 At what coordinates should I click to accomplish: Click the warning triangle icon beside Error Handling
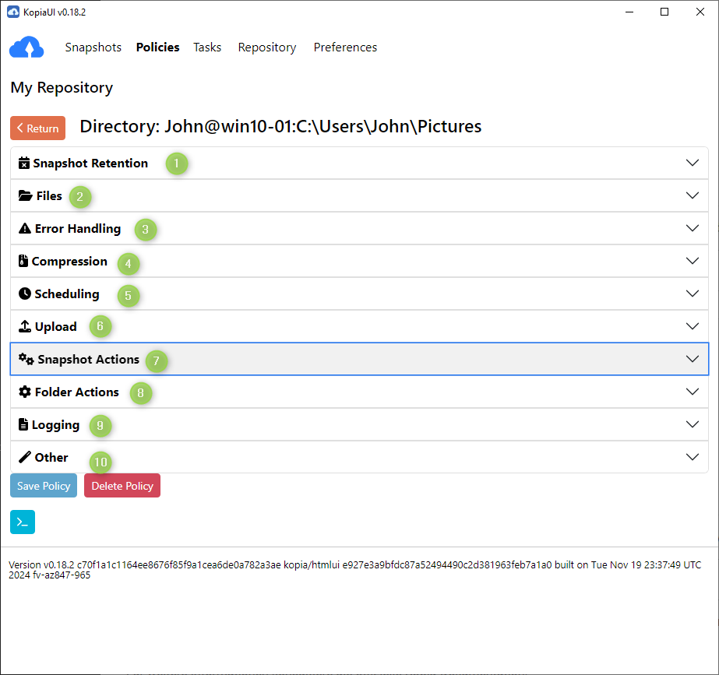click(x=25, y=228)
